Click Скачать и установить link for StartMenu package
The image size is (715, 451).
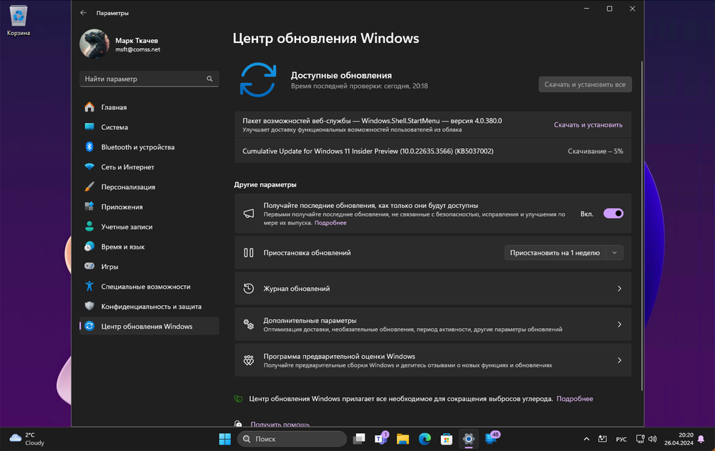point(588,124)
